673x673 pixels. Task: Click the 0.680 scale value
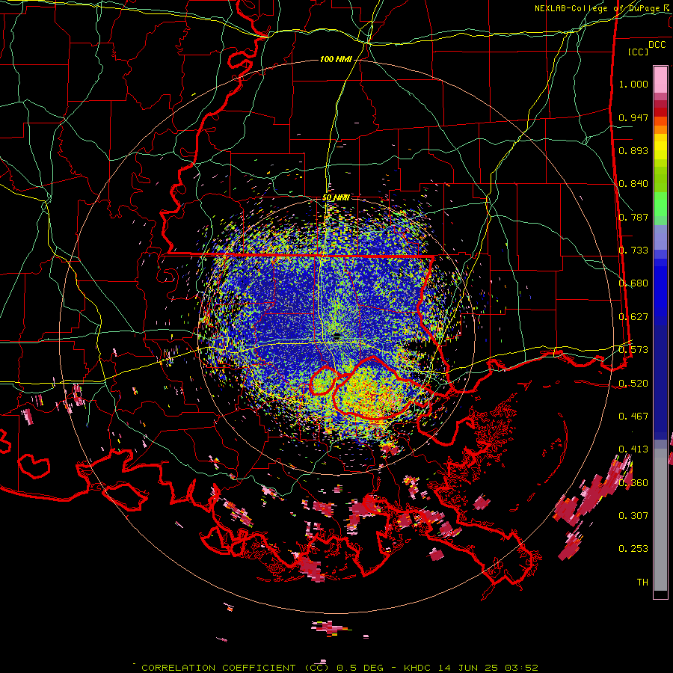(633, 283)
